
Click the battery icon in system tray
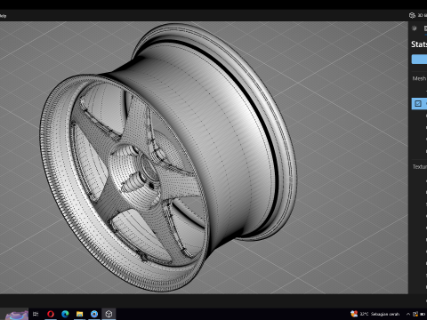pyautogui.click(x=423, y=314)
